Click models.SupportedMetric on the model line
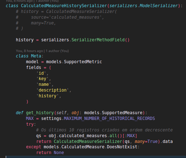 coord(74,62)
